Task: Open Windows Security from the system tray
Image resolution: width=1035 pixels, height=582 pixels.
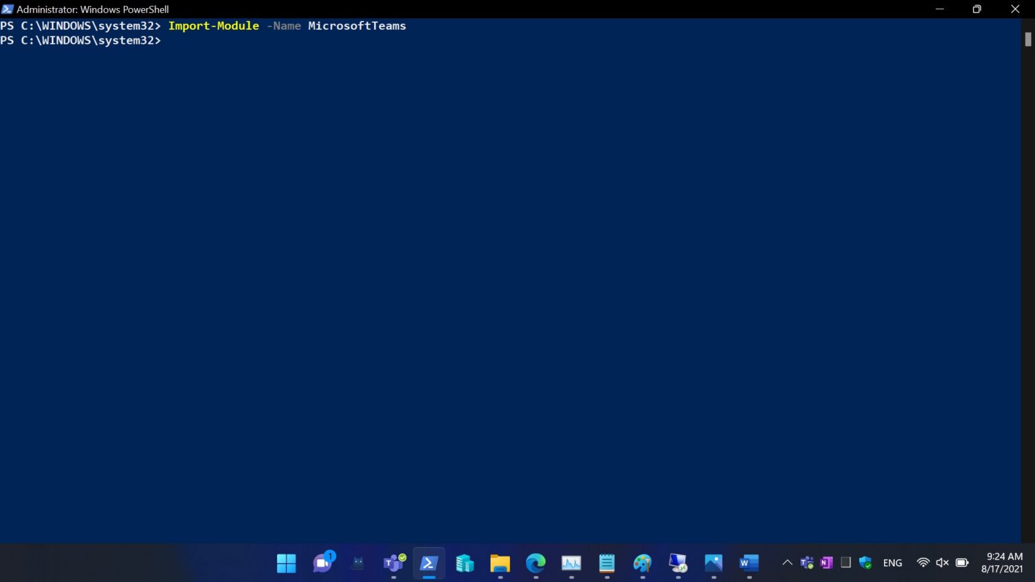Action: click(x=865, y=562)
